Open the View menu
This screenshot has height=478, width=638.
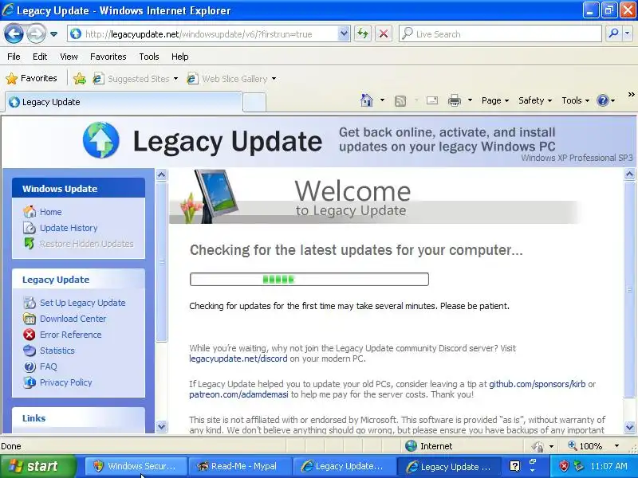tap(69, 57)
